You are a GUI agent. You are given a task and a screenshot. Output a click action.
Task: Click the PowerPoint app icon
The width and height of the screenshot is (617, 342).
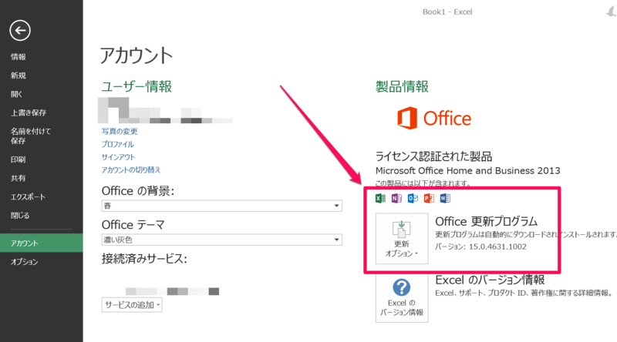(x=429, y=199)
